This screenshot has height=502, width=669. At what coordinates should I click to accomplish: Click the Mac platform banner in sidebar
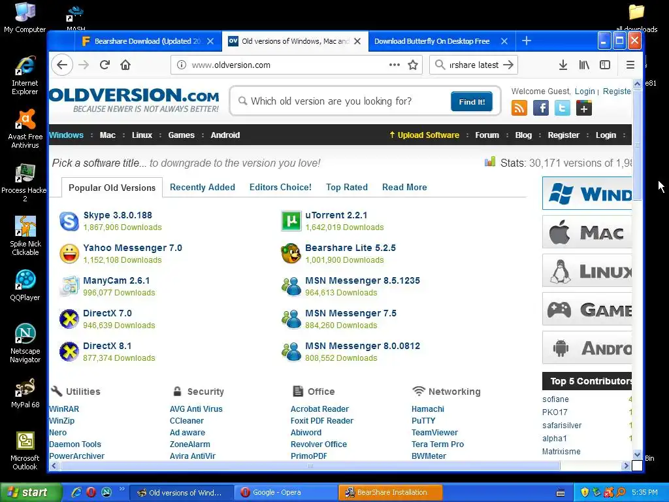587,232
